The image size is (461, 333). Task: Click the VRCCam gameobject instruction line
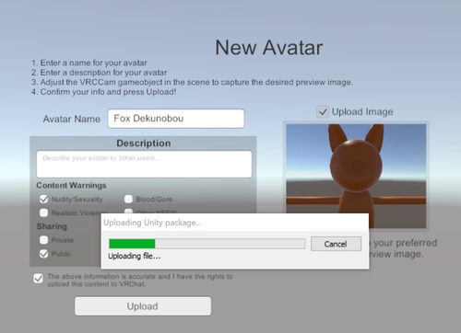click(192, 82)
